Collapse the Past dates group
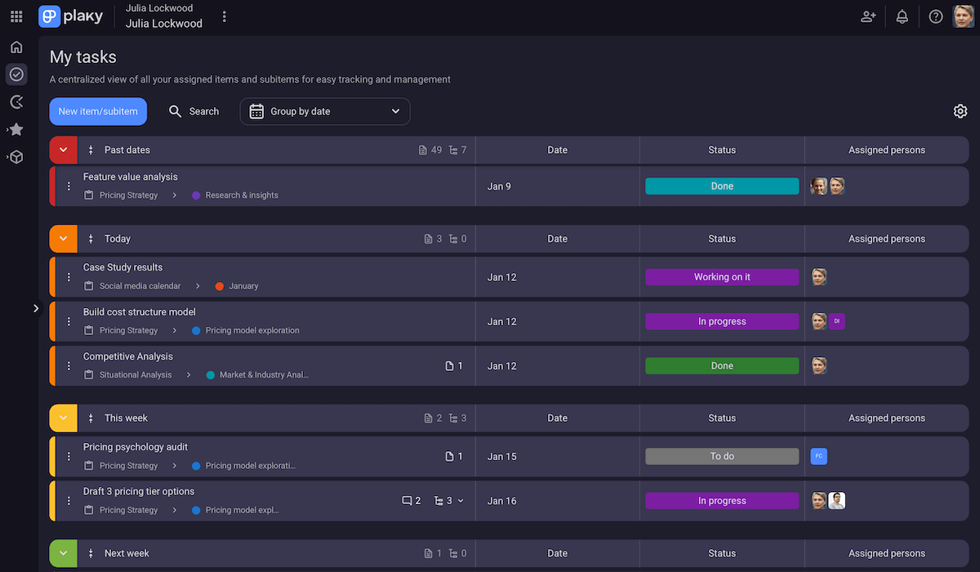980x572 pixels. click(x=63, y=150)
